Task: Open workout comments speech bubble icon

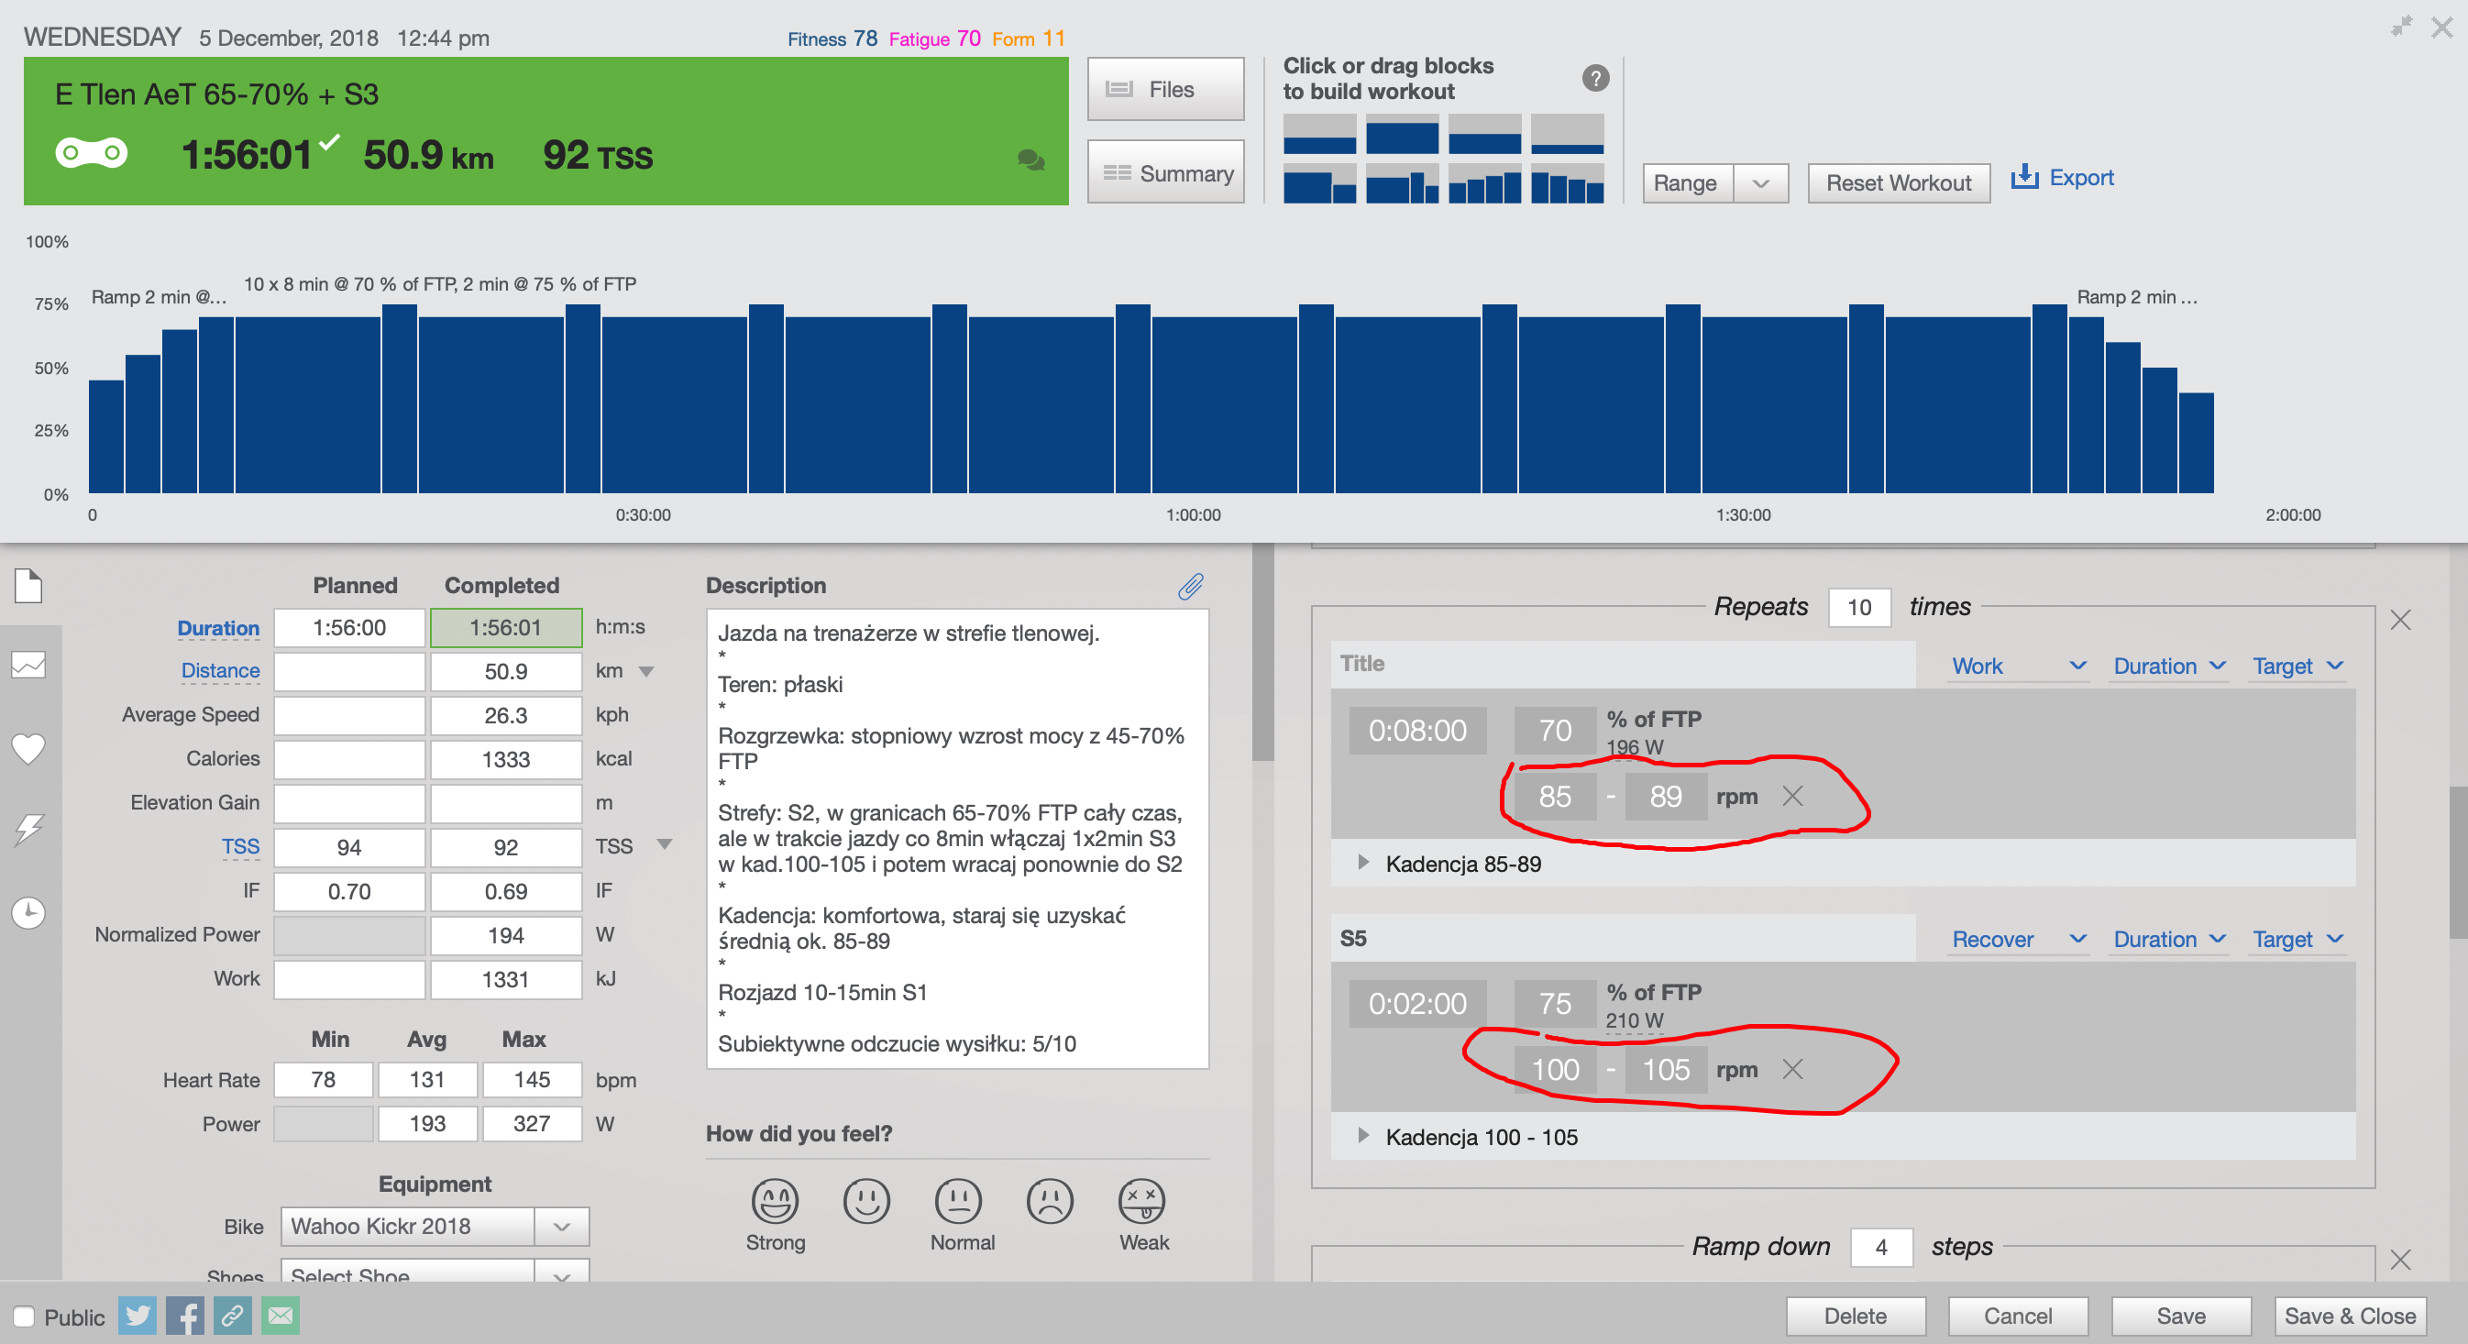Action: [x=1030, y=160]
